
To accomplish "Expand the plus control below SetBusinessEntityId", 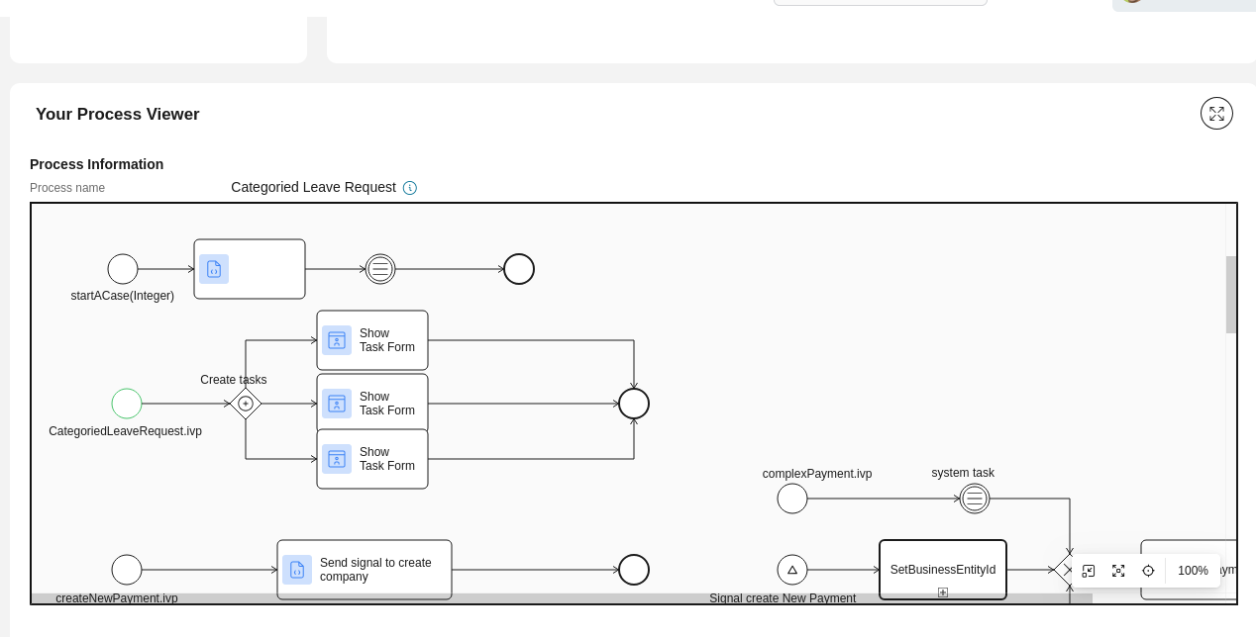I will (x=943, y=592).
